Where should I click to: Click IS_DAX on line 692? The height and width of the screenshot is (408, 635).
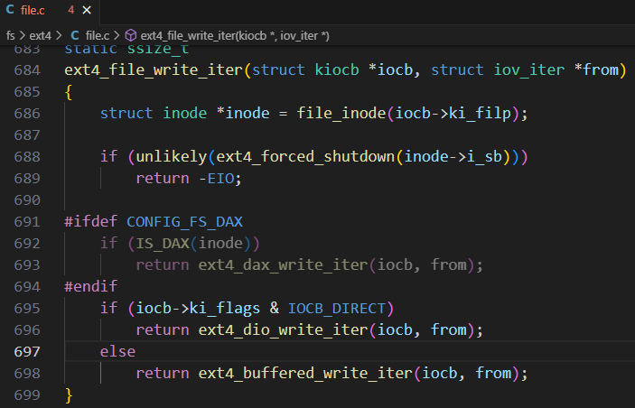(x=163, y=243)
